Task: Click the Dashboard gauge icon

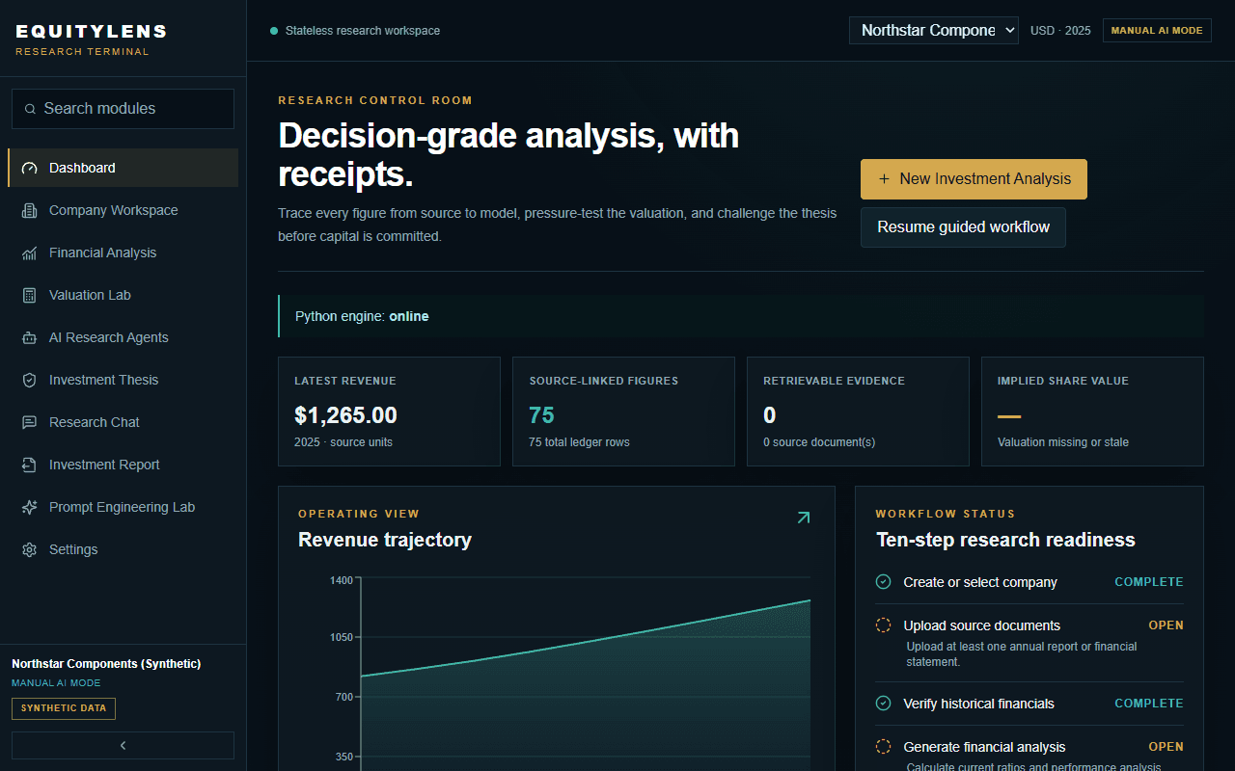Action: 29,168
